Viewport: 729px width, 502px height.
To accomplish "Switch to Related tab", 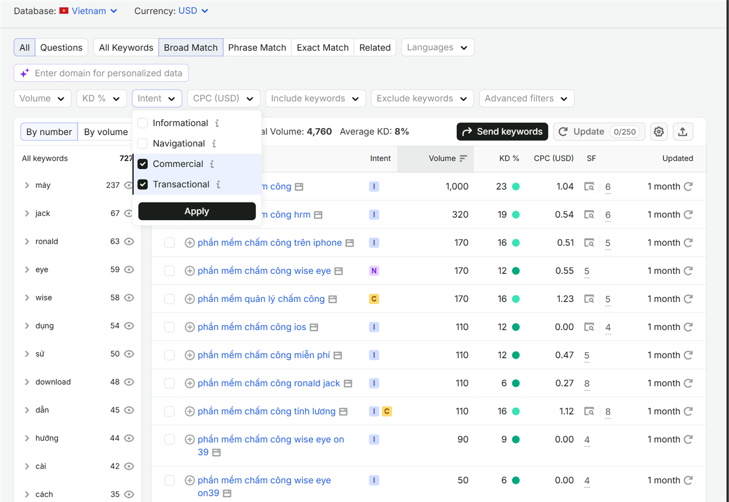I will click(x=375, y=47).
